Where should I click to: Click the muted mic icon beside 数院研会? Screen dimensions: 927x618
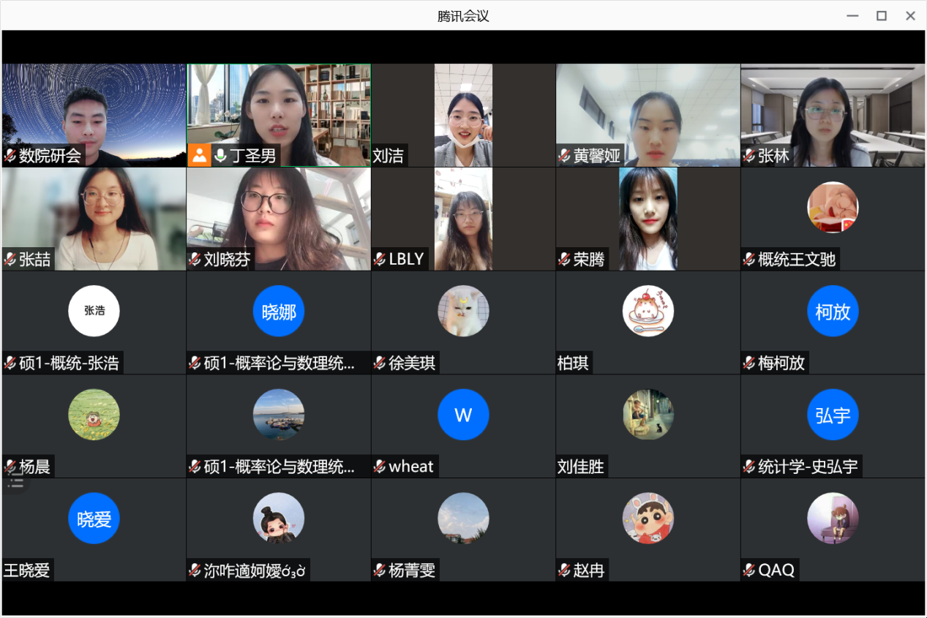[10, 156]
